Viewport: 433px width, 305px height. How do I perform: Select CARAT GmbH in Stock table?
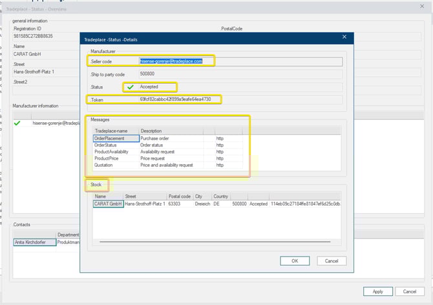(x=107, y=204)
